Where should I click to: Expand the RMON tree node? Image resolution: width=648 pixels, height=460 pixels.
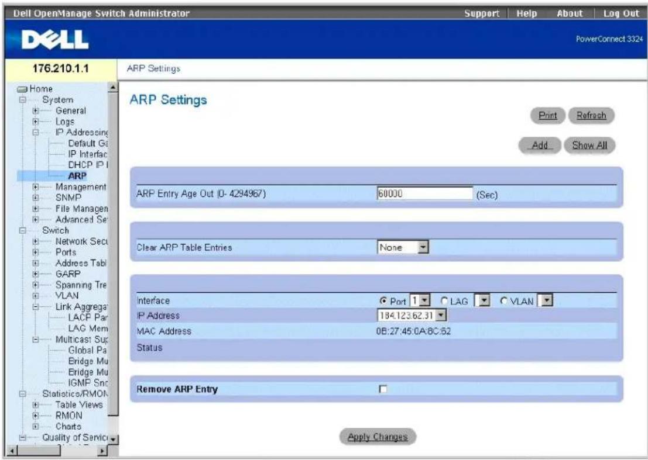tap(36, 416)
